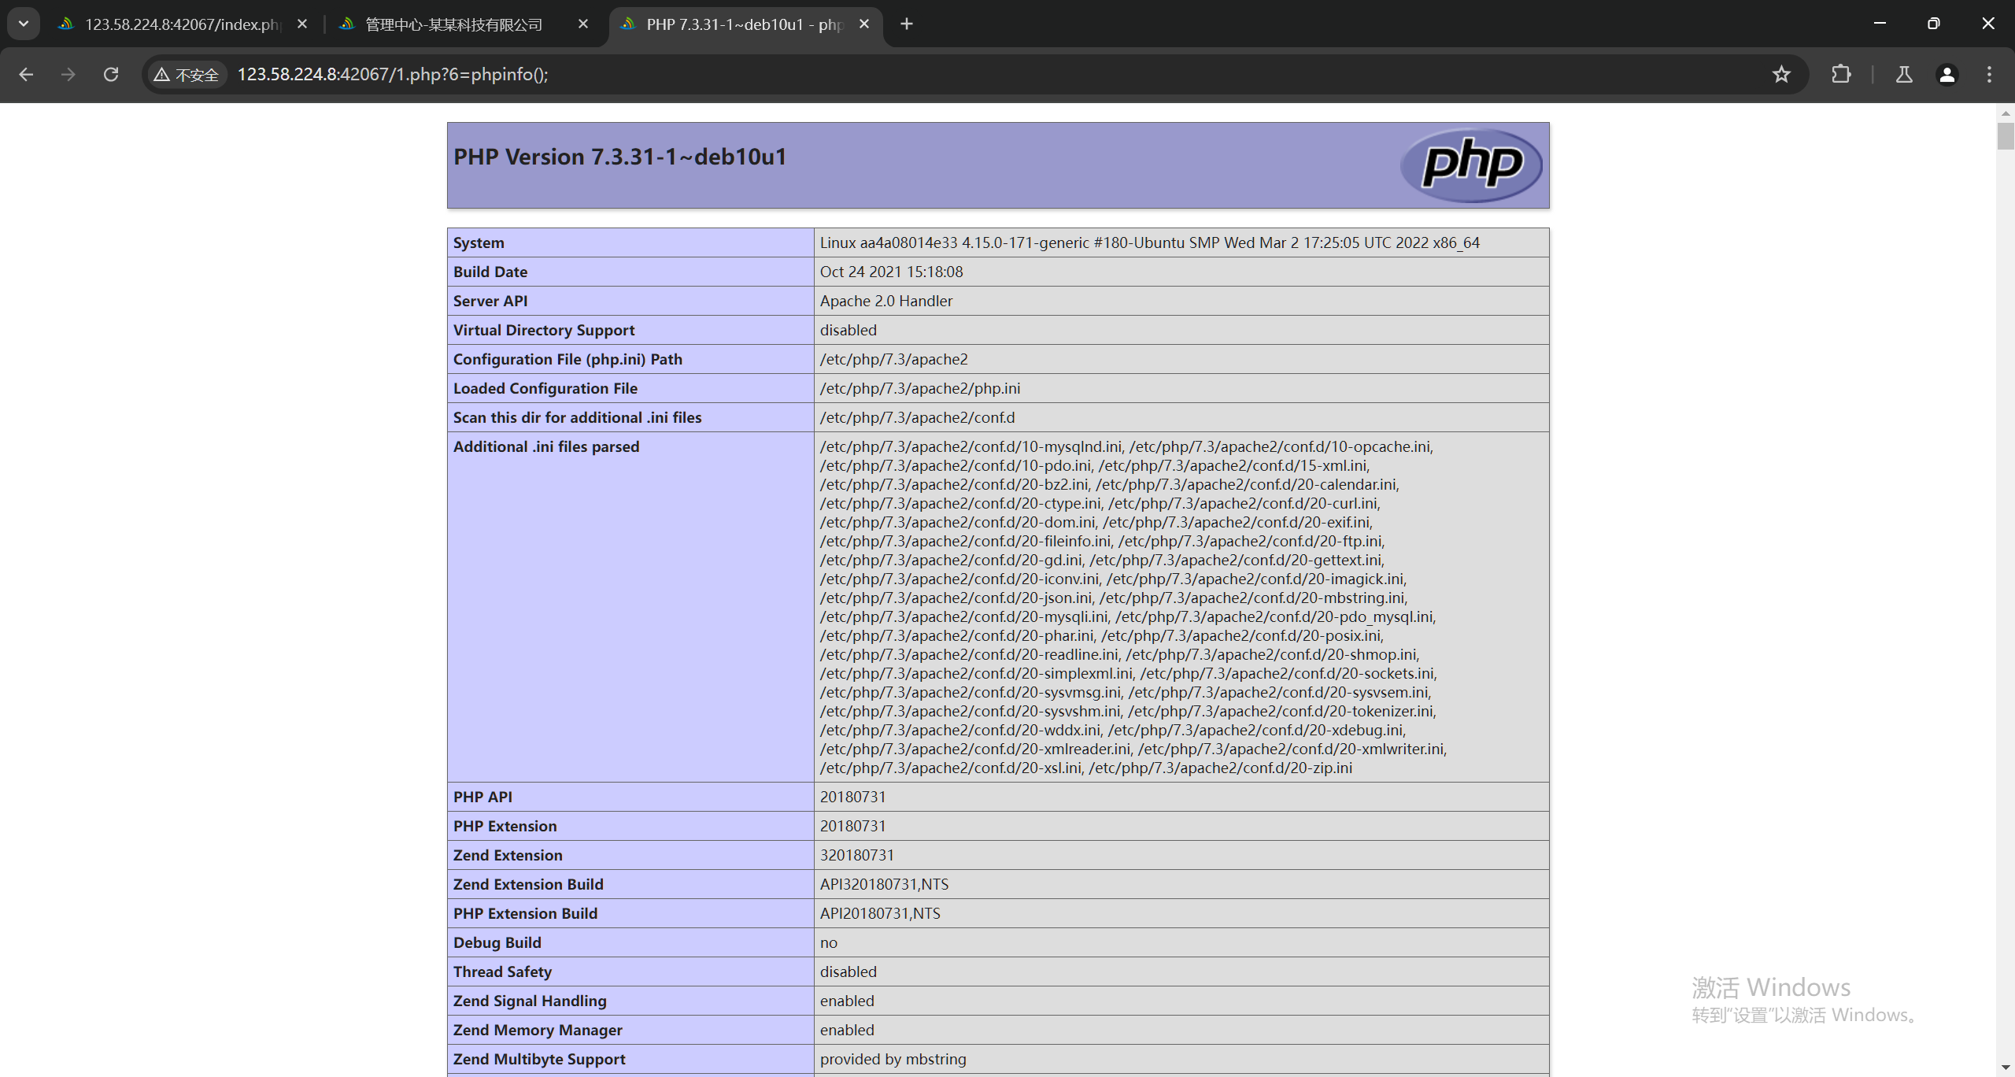The image size is (2015, 1077).
Task: Click the PHP logo image
Action: pyautogui.click(x=1470, y=165)
